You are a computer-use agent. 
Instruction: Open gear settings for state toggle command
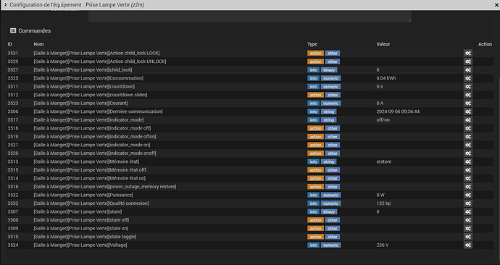coord(468,237)
